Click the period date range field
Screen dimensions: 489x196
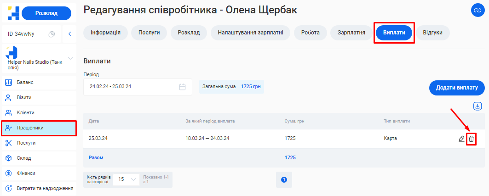131,86
